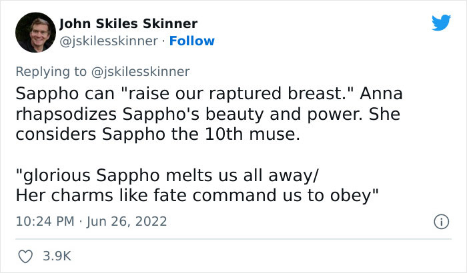
Task: Follow @jskilesskinner
Action: point(192,41)
